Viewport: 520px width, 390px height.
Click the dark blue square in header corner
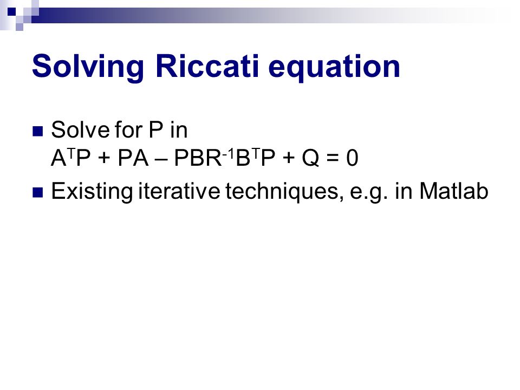click(11, 11)
